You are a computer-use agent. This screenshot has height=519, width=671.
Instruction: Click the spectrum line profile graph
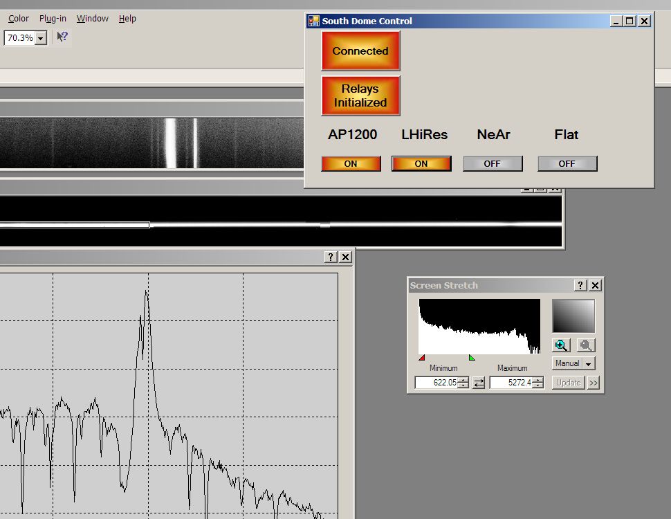click(x=169, y=396)
